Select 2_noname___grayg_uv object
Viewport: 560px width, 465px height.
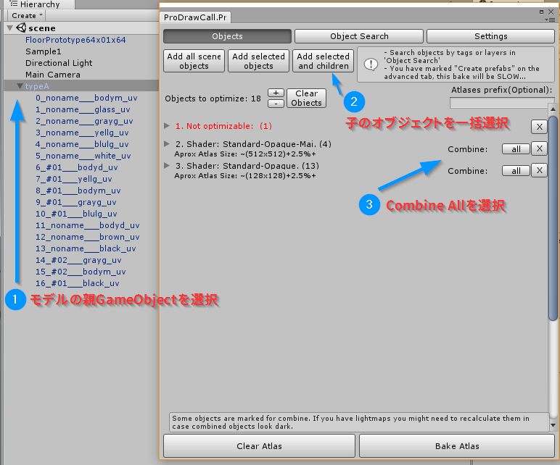84,121
